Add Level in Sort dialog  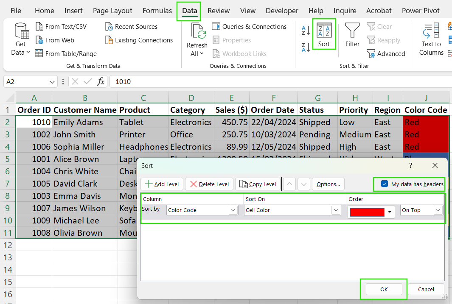point(162,184)
